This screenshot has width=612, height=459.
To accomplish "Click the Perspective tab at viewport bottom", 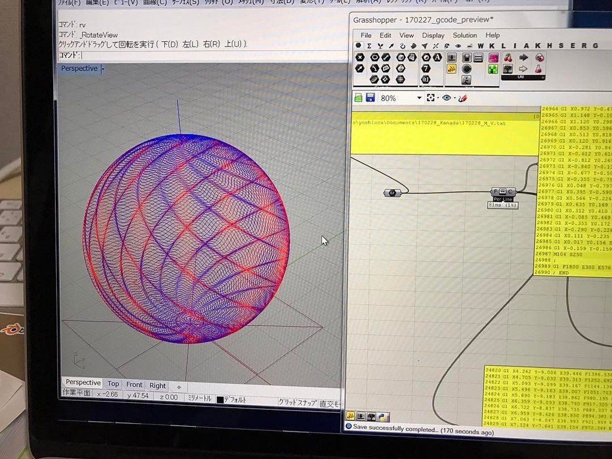I will (x=82, y=382).
